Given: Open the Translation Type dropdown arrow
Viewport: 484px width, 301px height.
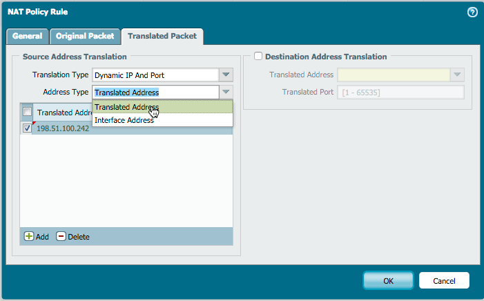Looking at the screenshot, I should 226,75.
